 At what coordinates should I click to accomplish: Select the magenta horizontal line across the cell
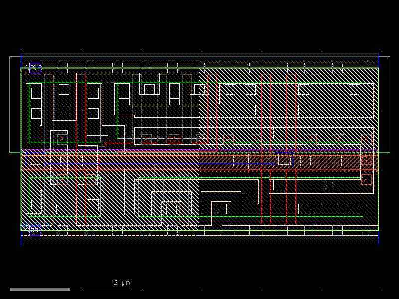[199, 150]
